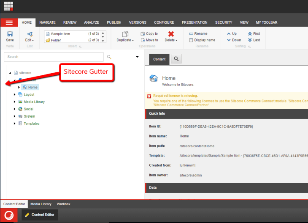Switch to the VIEW ribbon tab

pos(244,22)
